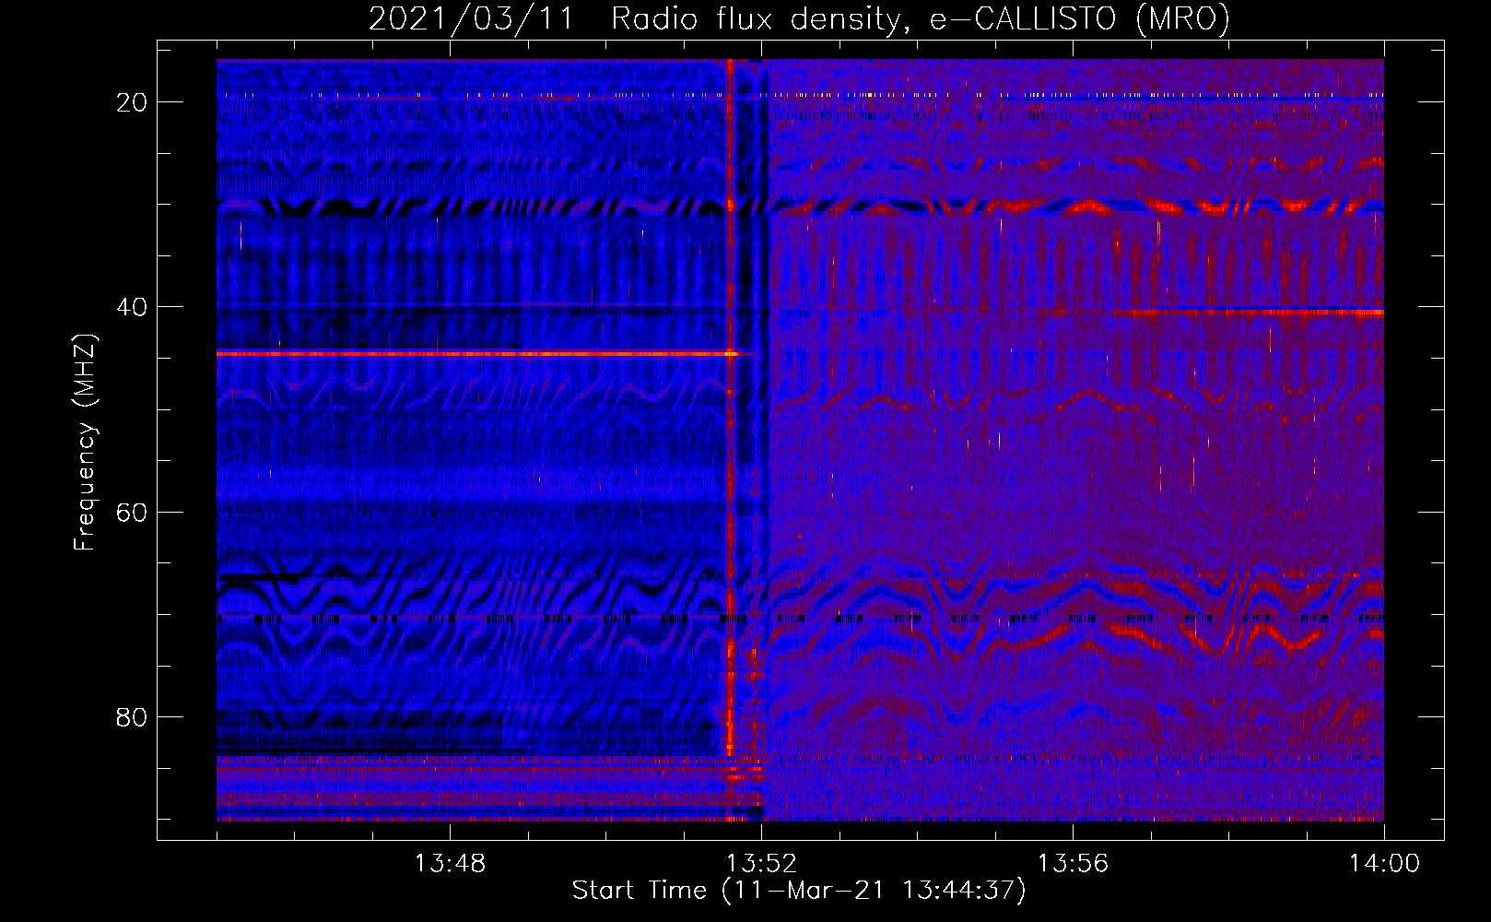The width and height of the screenshot is (1491, 922).
Task: Click the plot title containing e-CALLISTO (MRO)
Action: tap(799, 18)
